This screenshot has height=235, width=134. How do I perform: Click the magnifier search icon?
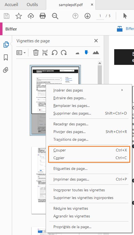[x=55, y=16]
